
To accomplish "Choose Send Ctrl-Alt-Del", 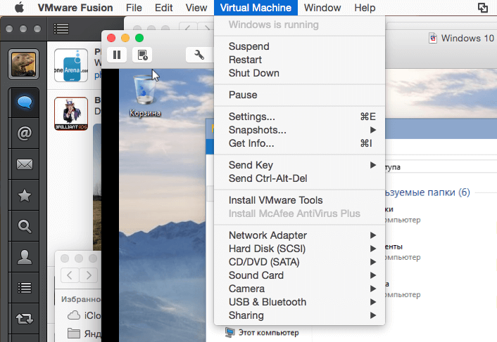I will [299, 178].
